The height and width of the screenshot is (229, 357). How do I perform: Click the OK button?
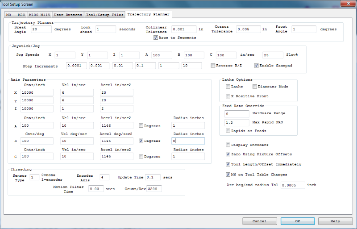click(x=297, y=221)
